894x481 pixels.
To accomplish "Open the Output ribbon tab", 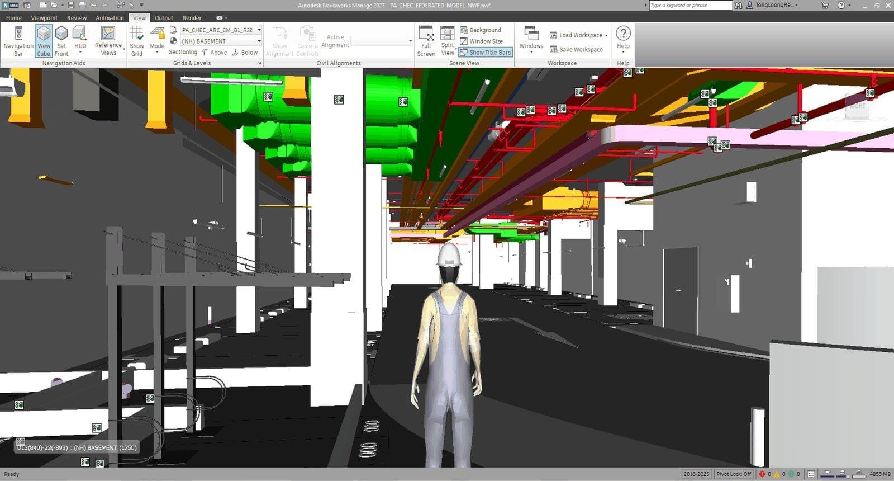I will (x=164, y=18).
